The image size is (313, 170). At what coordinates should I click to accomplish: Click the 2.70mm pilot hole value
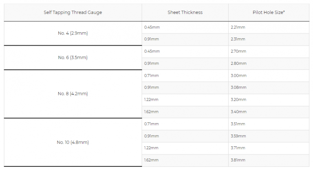coord(238,51)
